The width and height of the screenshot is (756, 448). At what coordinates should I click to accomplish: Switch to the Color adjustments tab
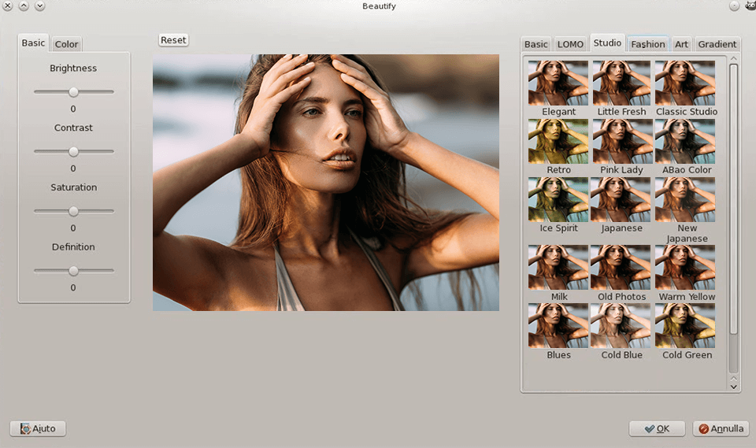tap(66, 44)
